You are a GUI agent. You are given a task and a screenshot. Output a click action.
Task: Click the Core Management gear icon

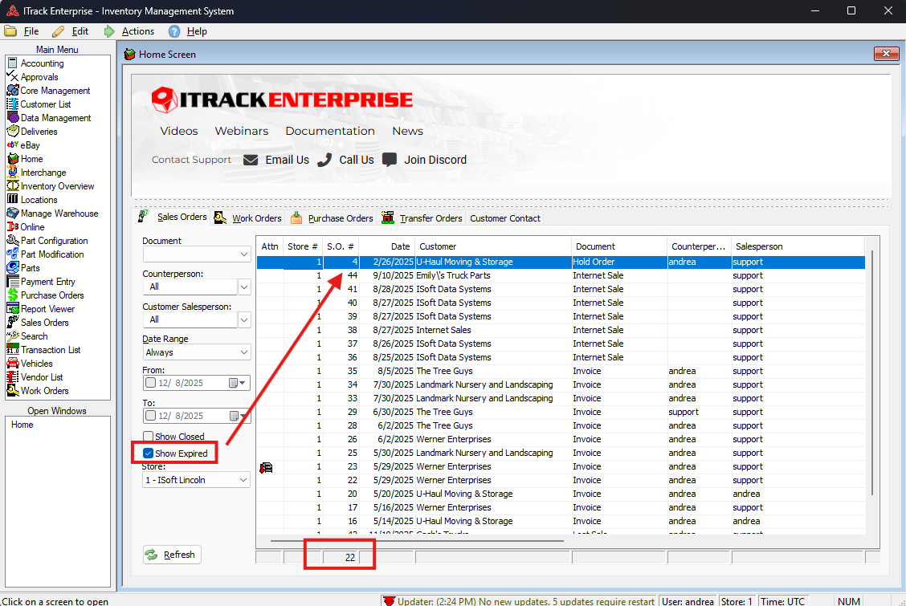pyautogui.click(x=13, y=90)
